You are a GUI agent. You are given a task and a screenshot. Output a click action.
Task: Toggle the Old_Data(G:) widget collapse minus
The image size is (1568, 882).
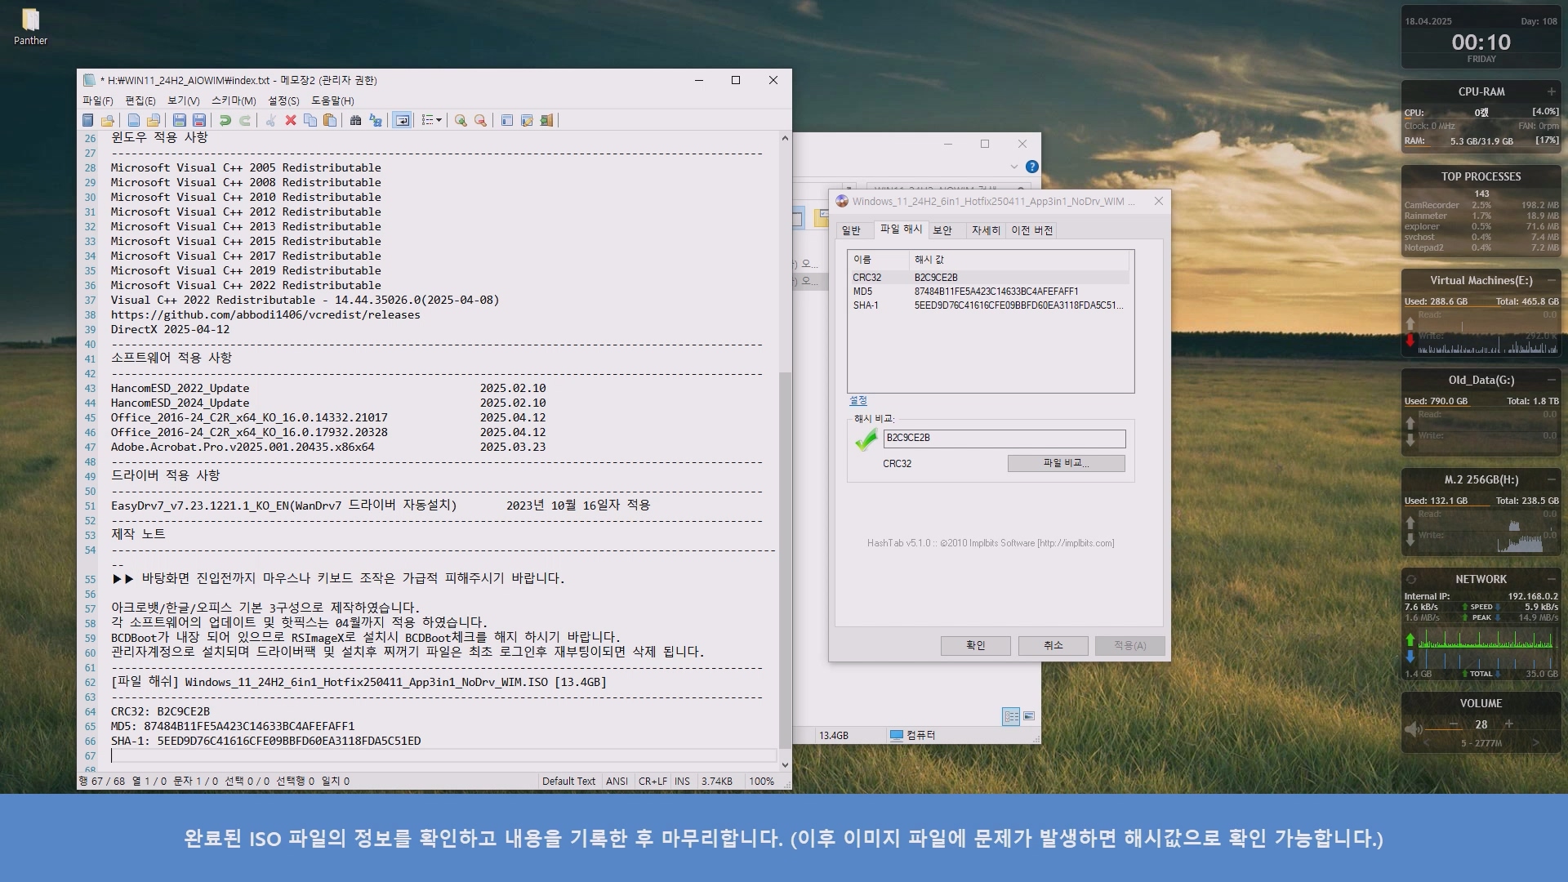click(1551, 380)
